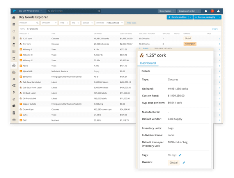Expand the Create work order dropdown
234x178 pixels.
pyautogui.click(x=187, y=11)
